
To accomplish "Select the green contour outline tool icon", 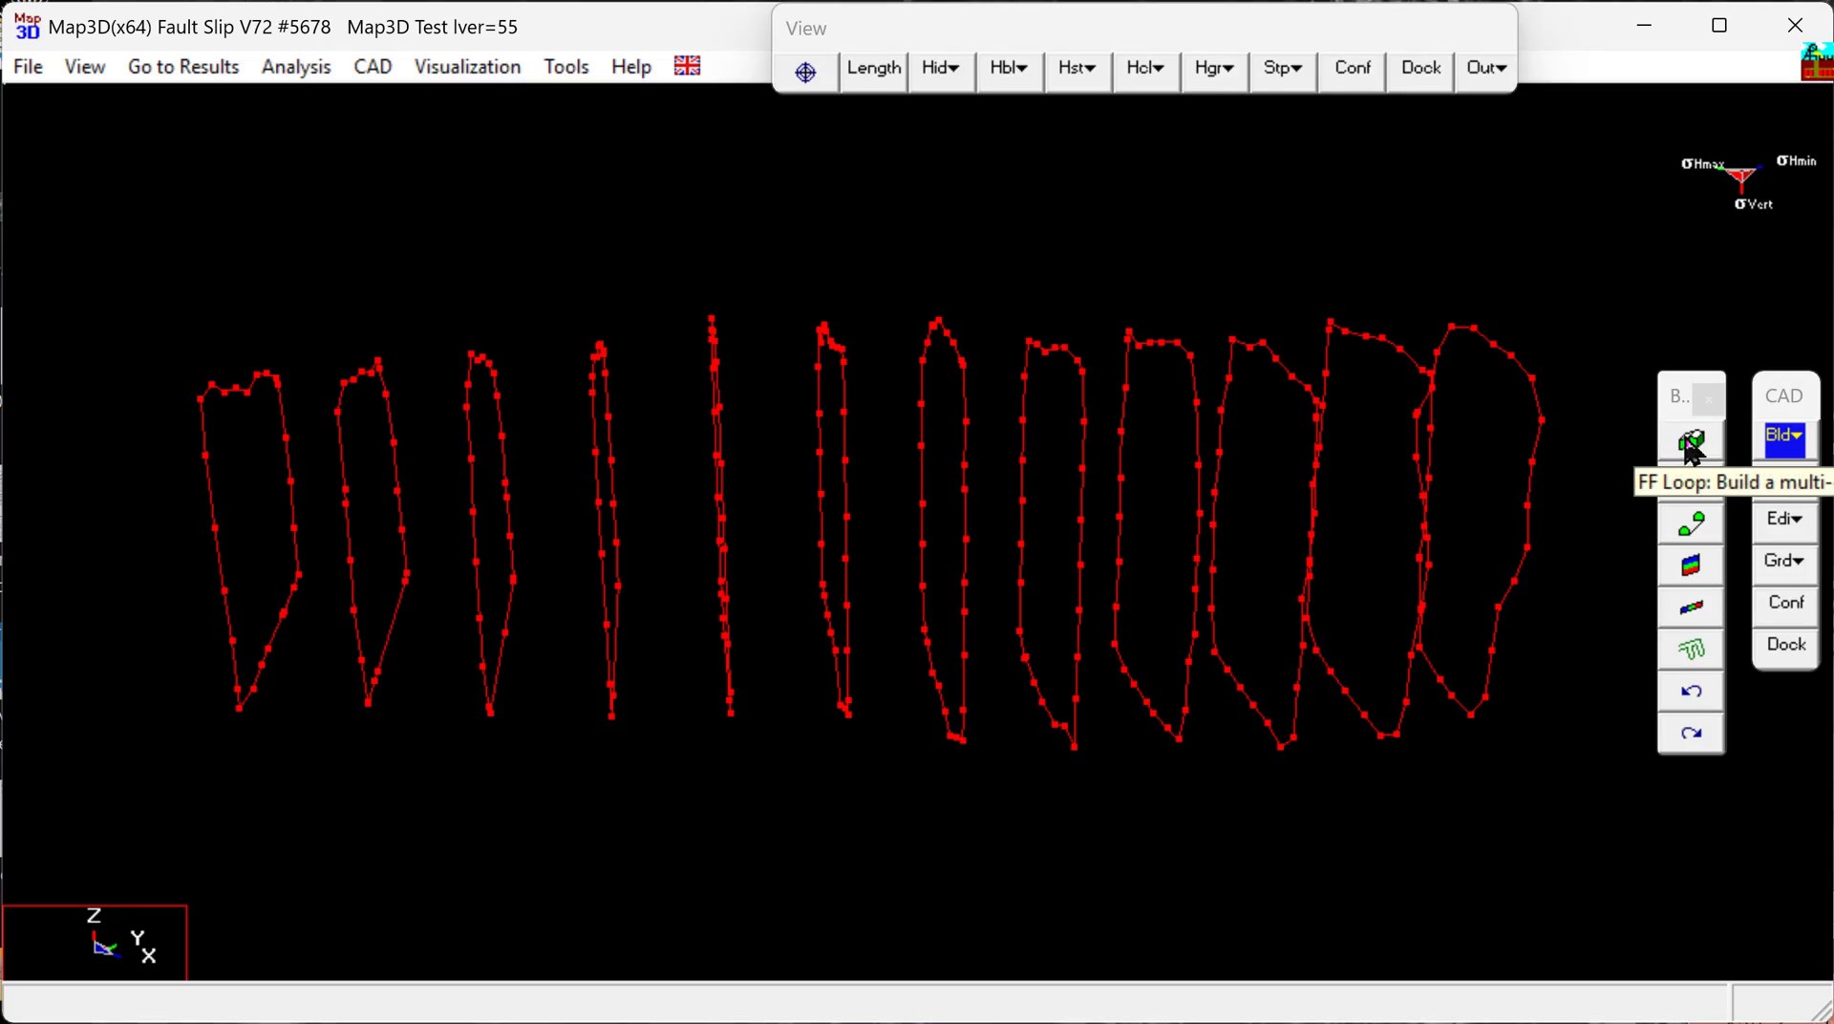I will click(x=1691, y=650).
